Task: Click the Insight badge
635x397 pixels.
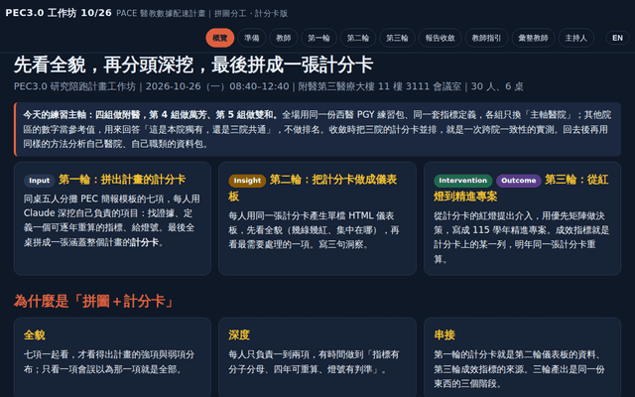Action: click(x=247, y=181)
